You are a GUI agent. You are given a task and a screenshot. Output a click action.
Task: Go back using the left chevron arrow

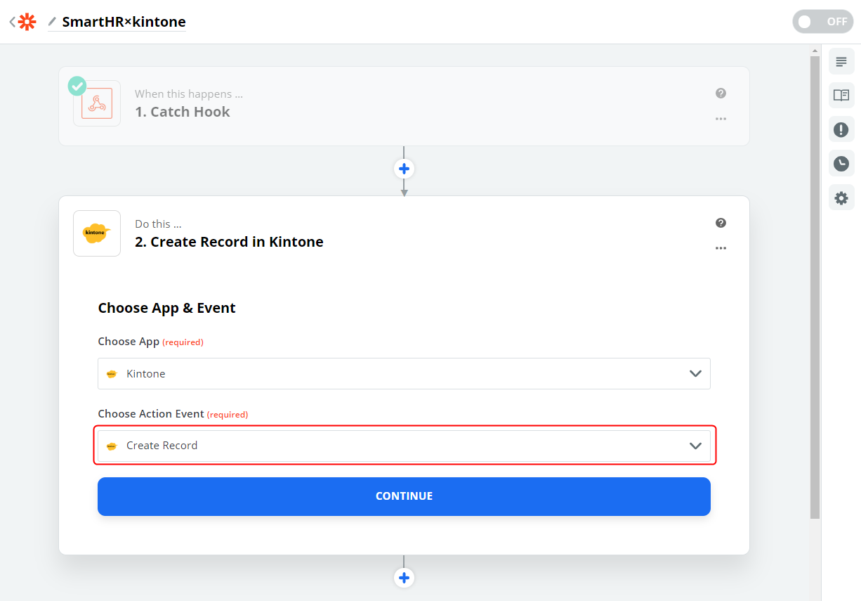tap(12, 22)
